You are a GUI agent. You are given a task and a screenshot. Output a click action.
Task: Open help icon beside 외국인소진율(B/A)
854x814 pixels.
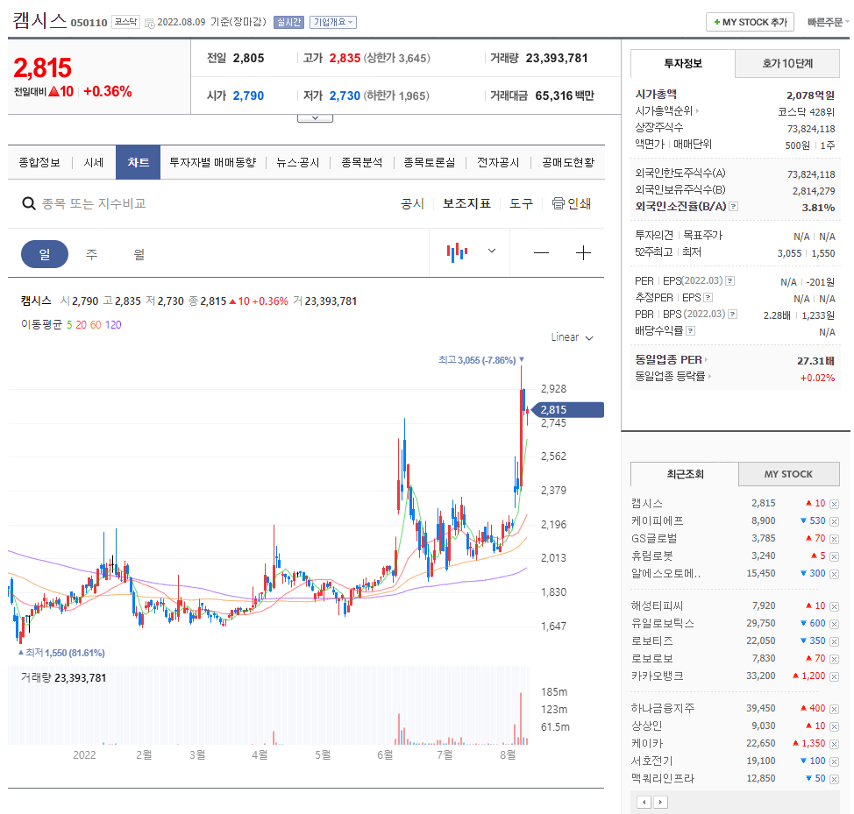734,206
